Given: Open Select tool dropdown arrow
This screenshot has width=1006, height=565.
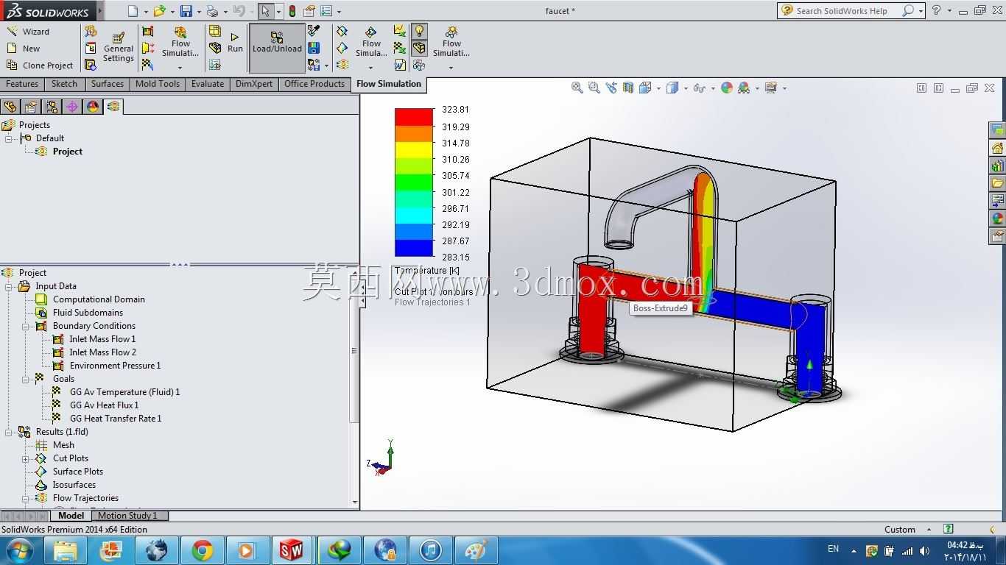Looking at the screenshot, I should click(278, 12).
